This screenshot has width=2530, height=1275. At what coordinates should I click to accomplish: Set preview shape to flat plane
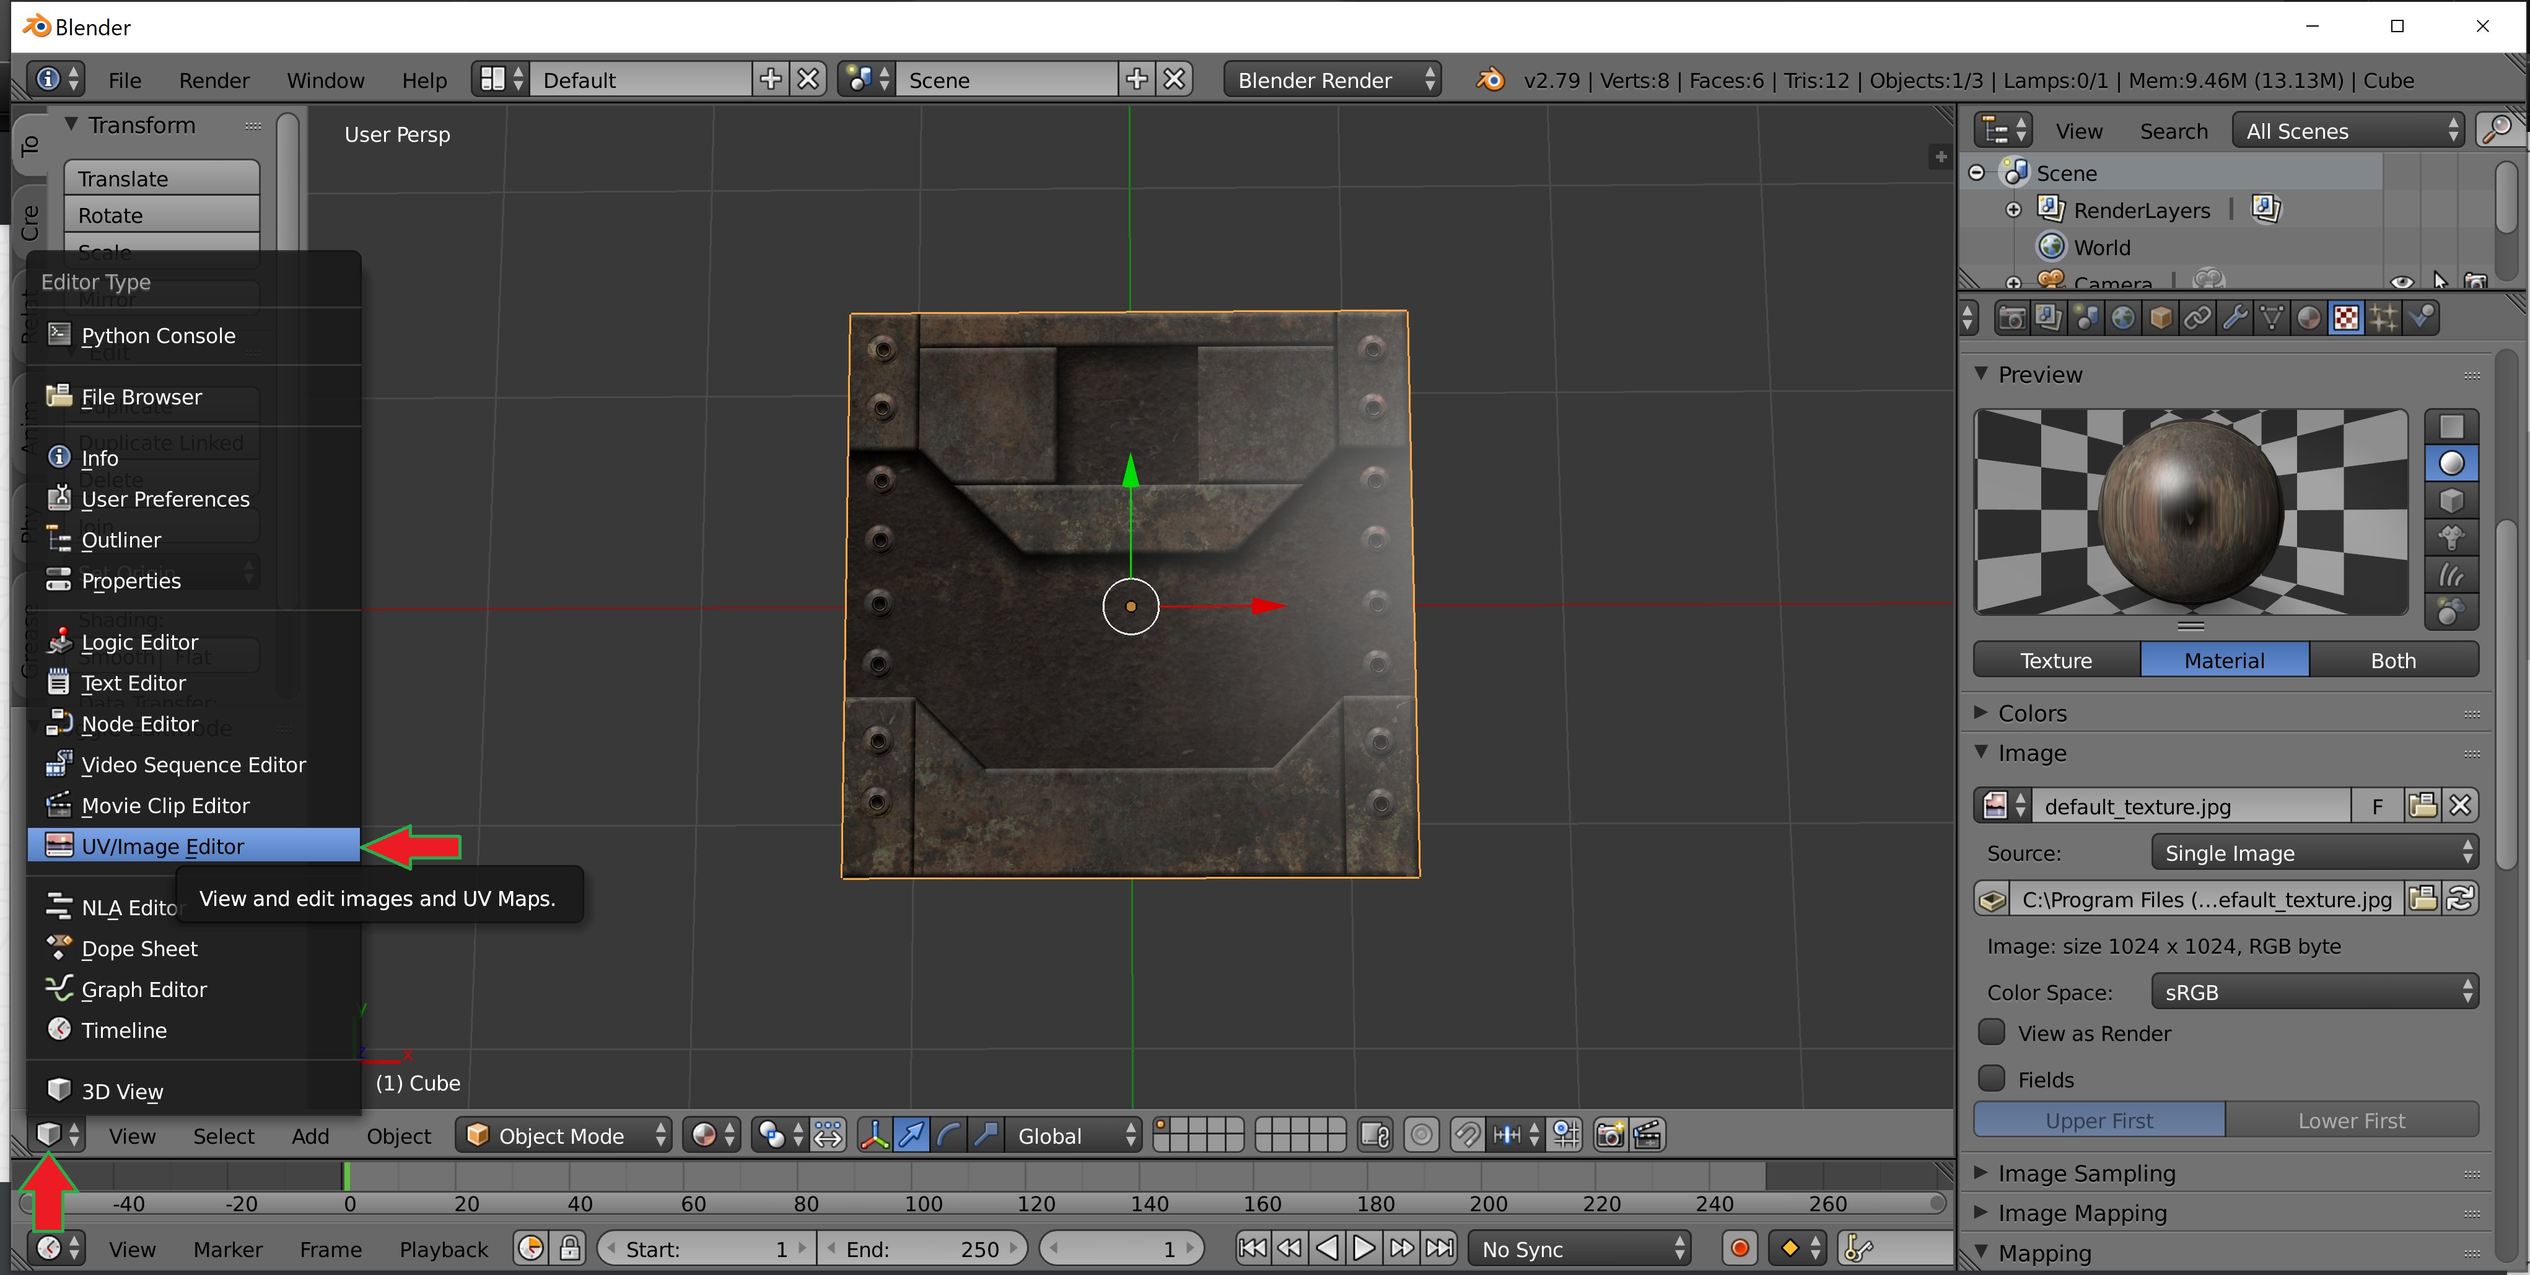pyautogui.click(x=2451, y=427)
